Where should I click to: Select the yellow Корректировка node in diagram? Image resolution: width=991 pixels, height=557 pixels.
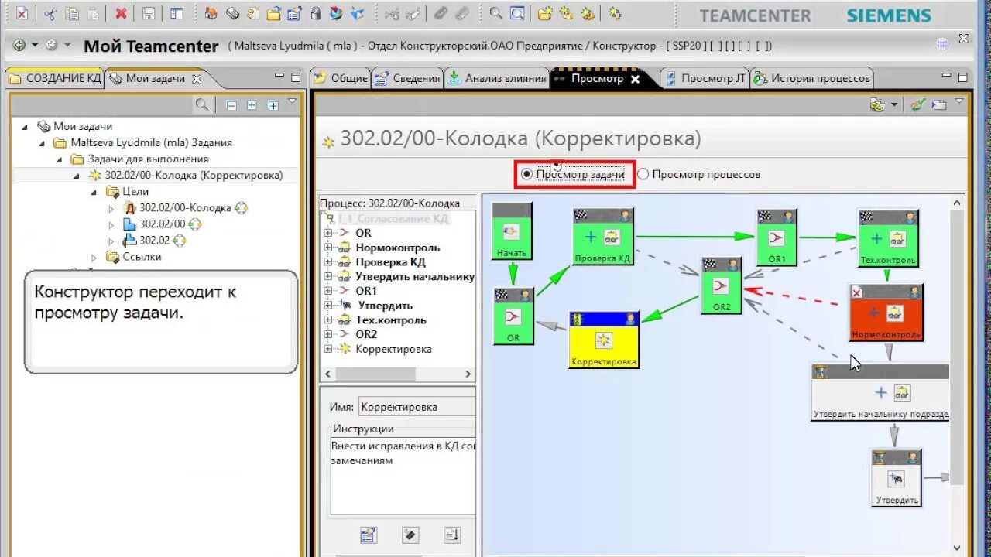604,340
